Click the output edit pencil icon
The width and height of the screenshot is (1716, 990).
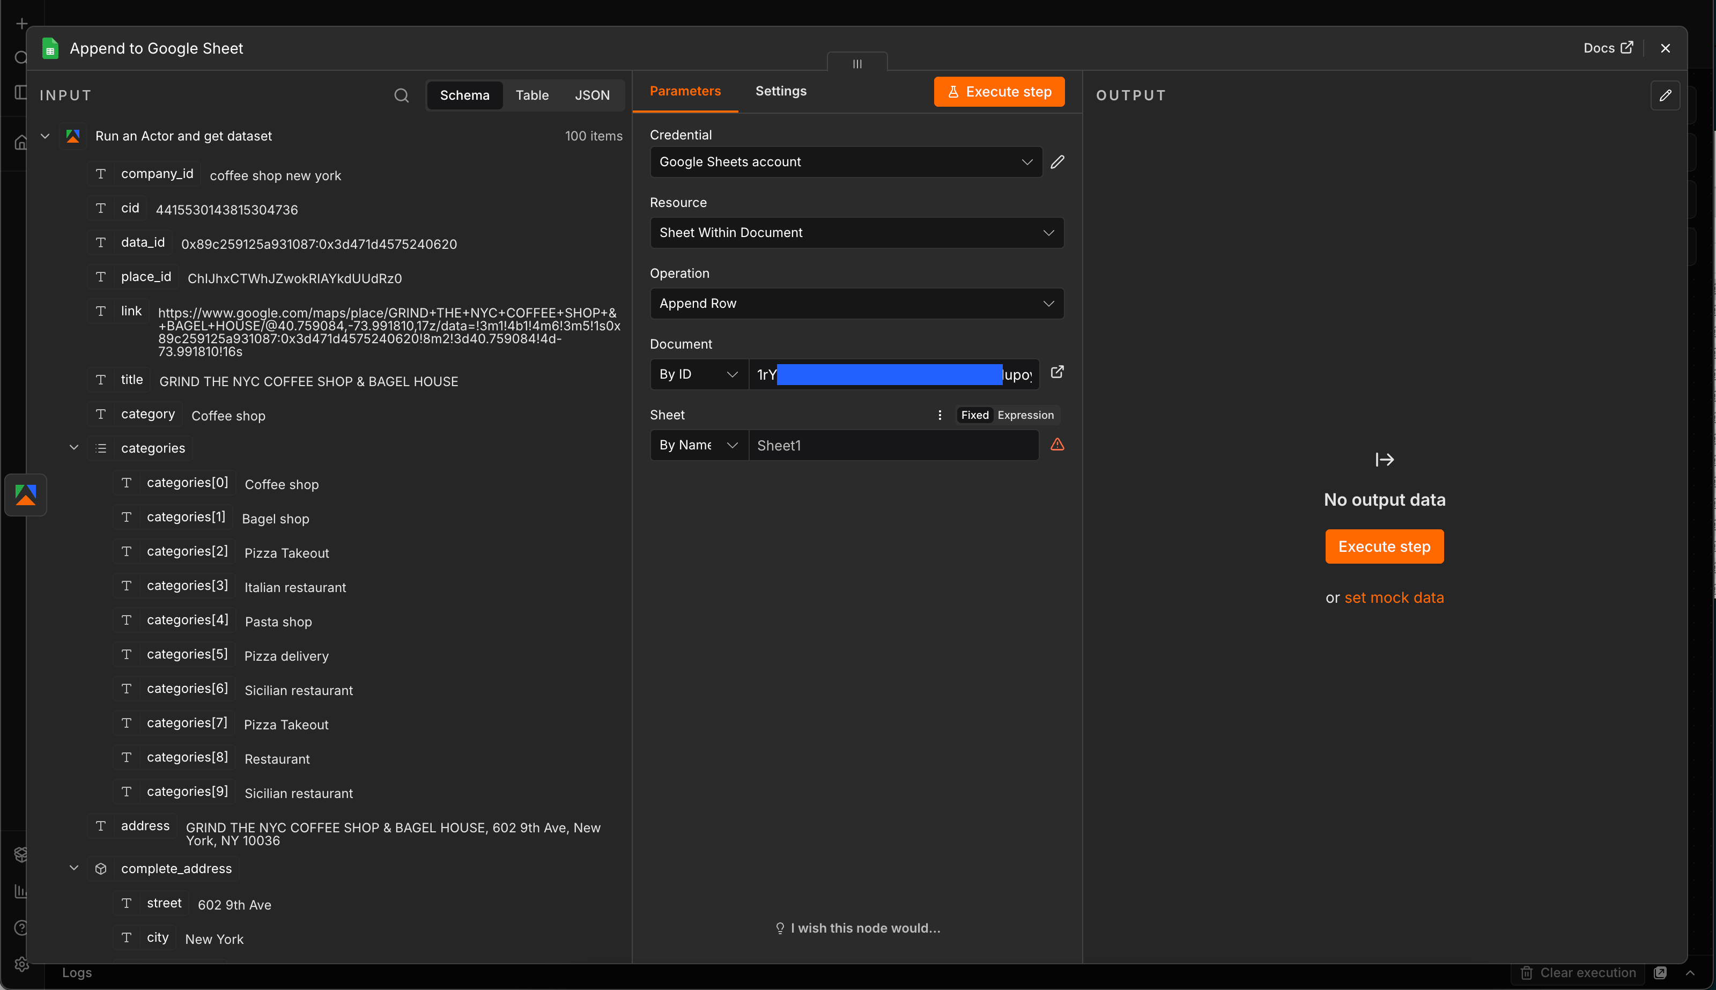pyautogui.click(x=1665, y=95)
